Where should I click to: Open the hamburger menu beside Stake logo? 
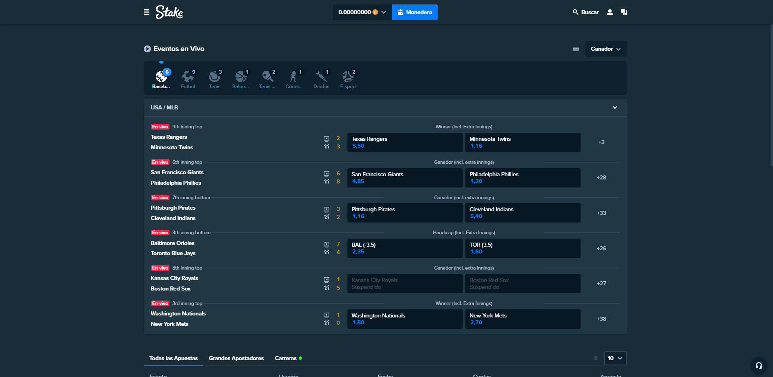pyautogui.click(x=147, y=12)
